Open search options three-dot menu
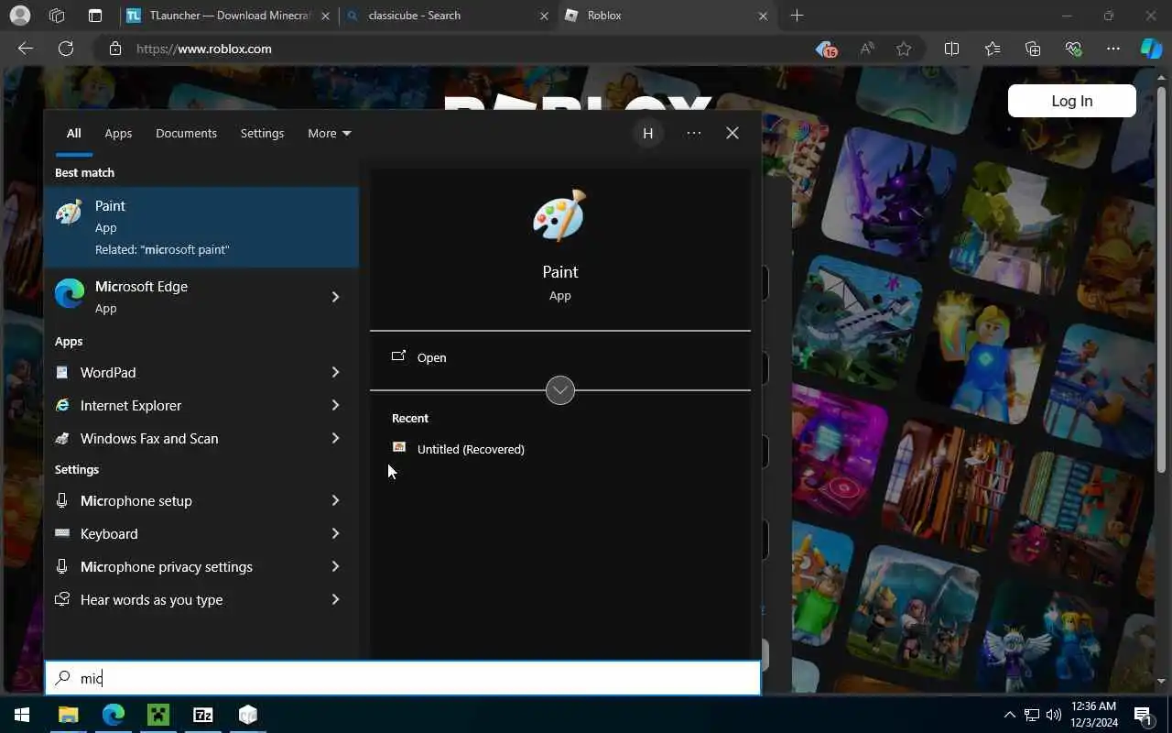This screenshot has height=733, width=1172. point(694,133)
